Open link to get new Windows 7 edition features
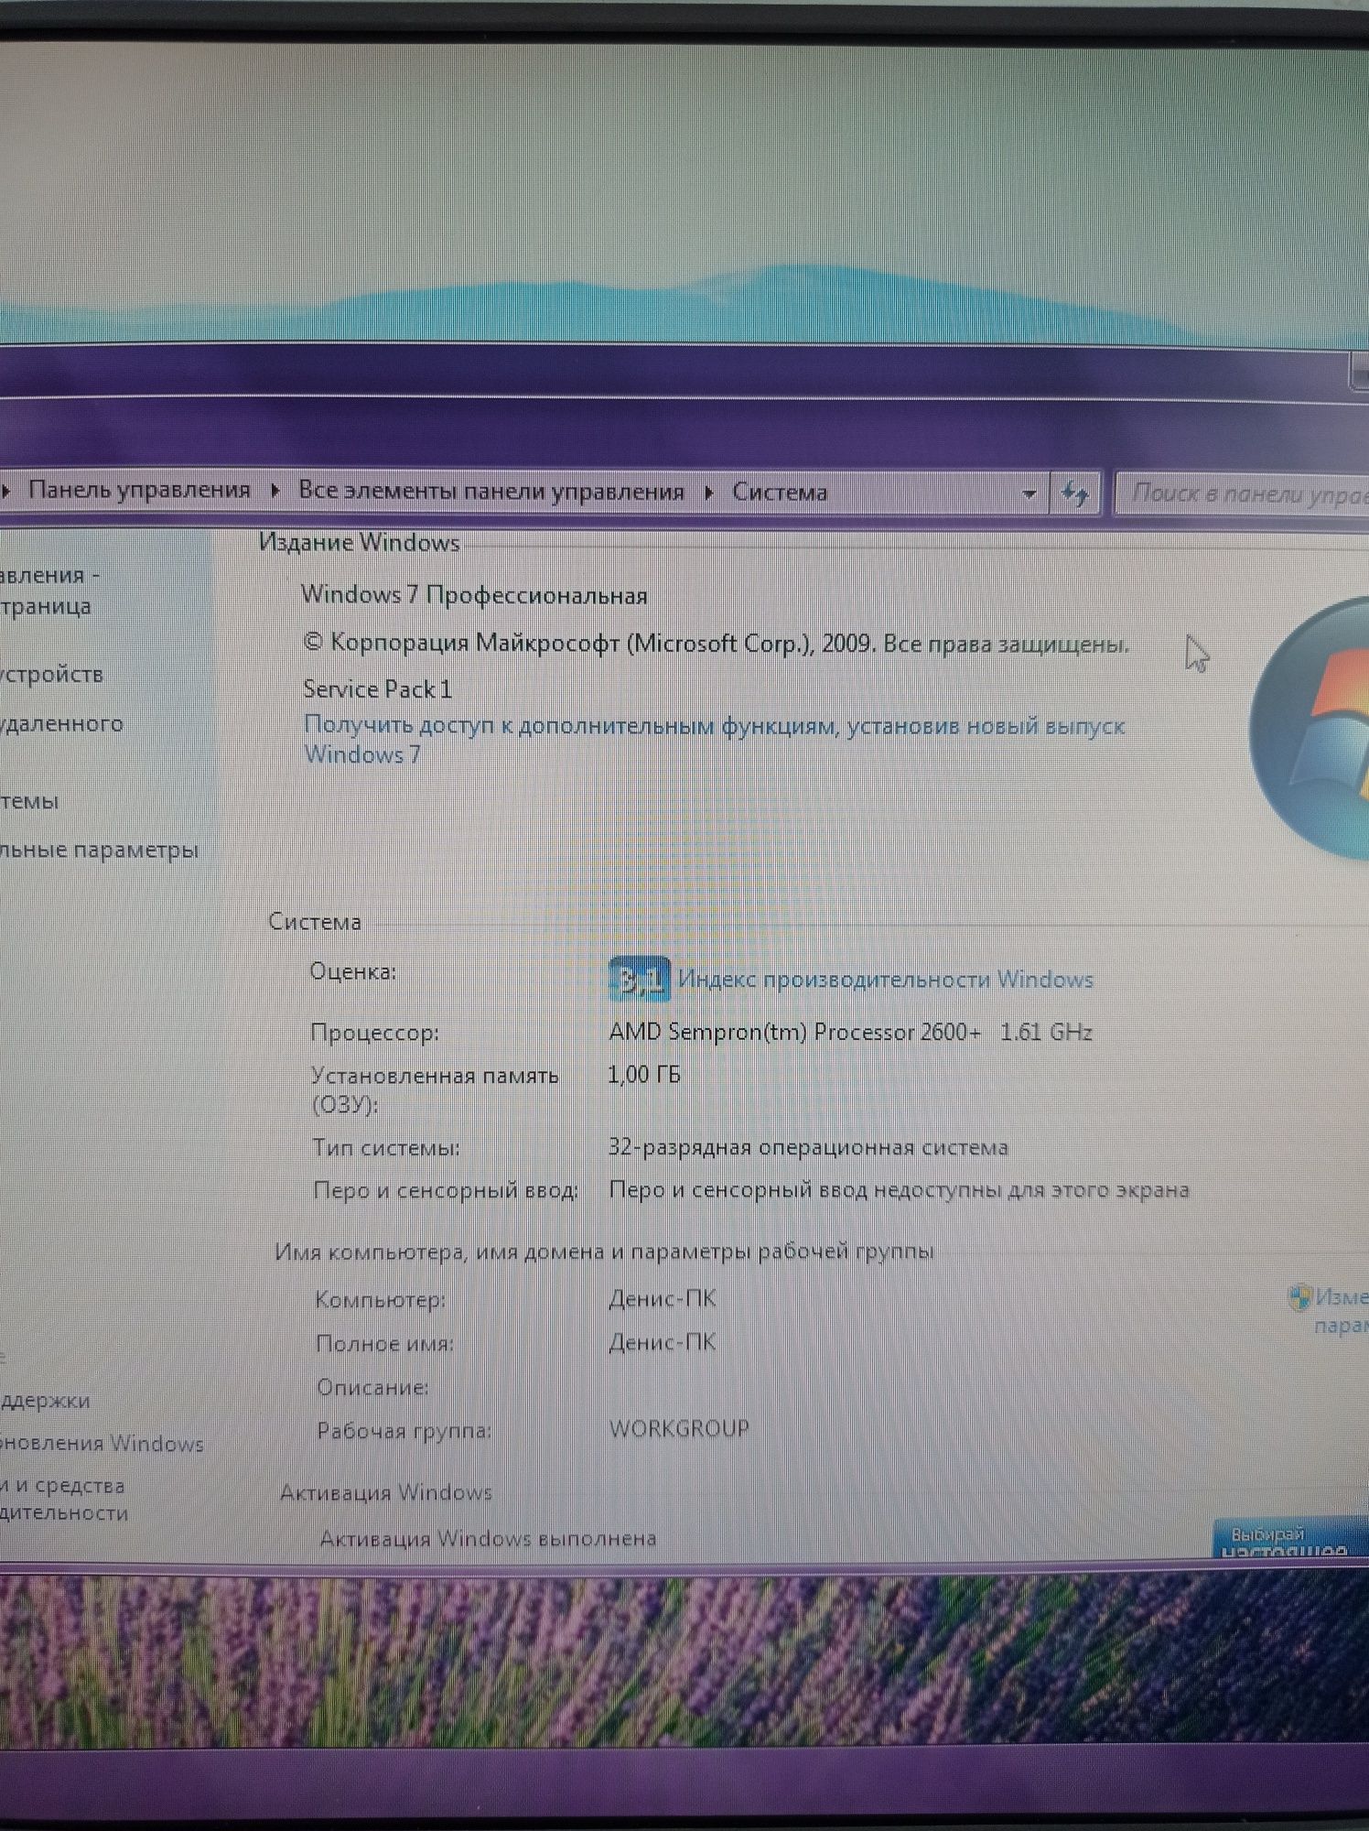Image resolution: width=1369 pixels, height=1831 pixels. (x=714, y=740)
